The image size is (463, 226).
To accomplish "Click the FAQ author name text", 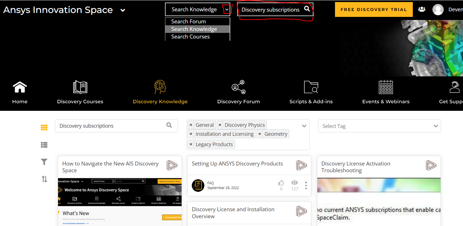I will tap(211, 183).
